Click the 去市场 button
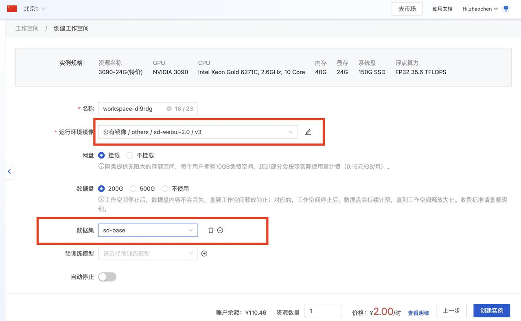 click(407, 9)
